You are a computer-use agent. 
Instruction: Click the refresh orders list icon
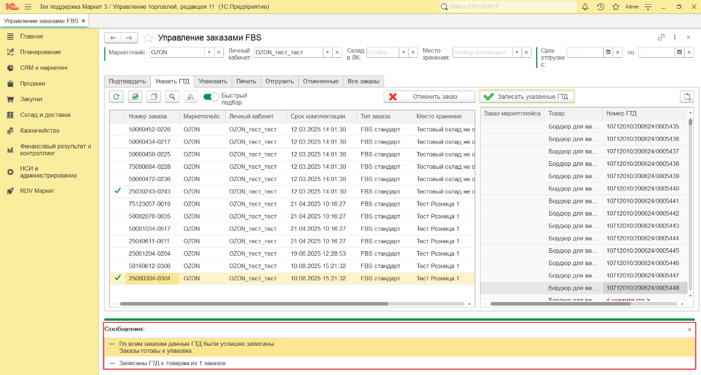click(x=116, y=97)
